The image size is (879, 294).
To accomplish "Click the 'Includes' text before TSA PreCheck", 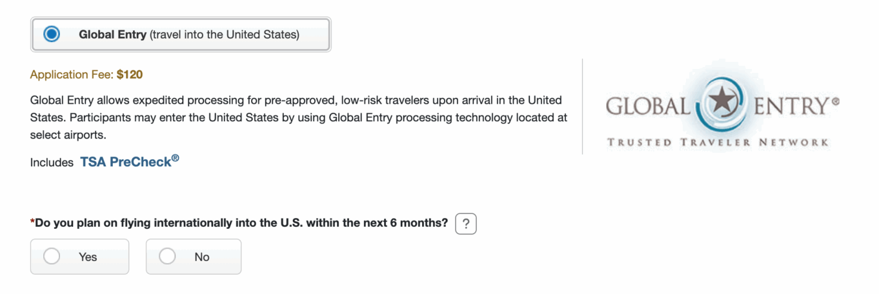I will click(52, 163).
